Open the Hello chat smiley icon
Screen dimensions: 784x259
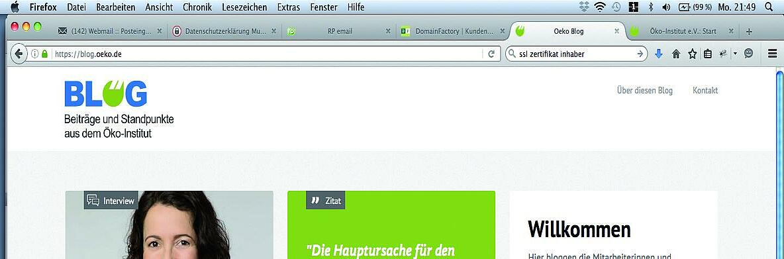pos(748,54)
